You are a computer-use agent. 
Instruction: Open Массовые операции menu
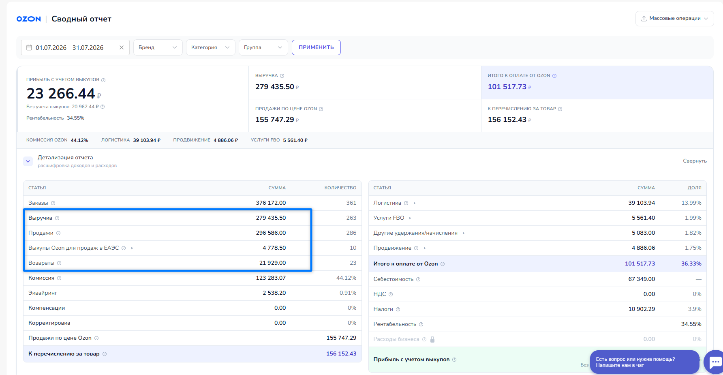pyautogui.click(x=674, y=19)
